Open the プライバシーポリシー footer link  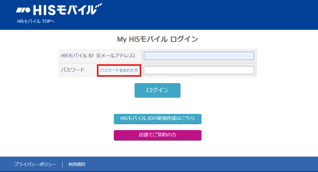click(35, 164)
